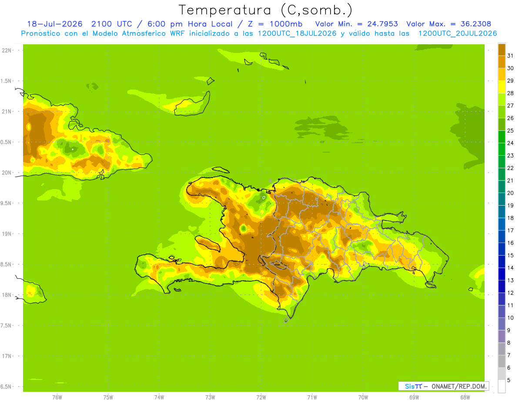The width and height of the screenshot is (522, 403).
Task: Click the '76W' longitude label
Action: (x=57, y=397)
